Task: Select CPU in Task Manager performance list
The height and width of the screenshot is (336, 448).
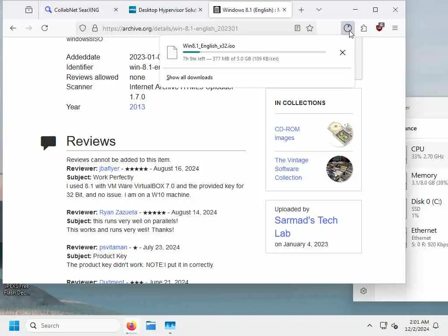Action: (427, 153)
